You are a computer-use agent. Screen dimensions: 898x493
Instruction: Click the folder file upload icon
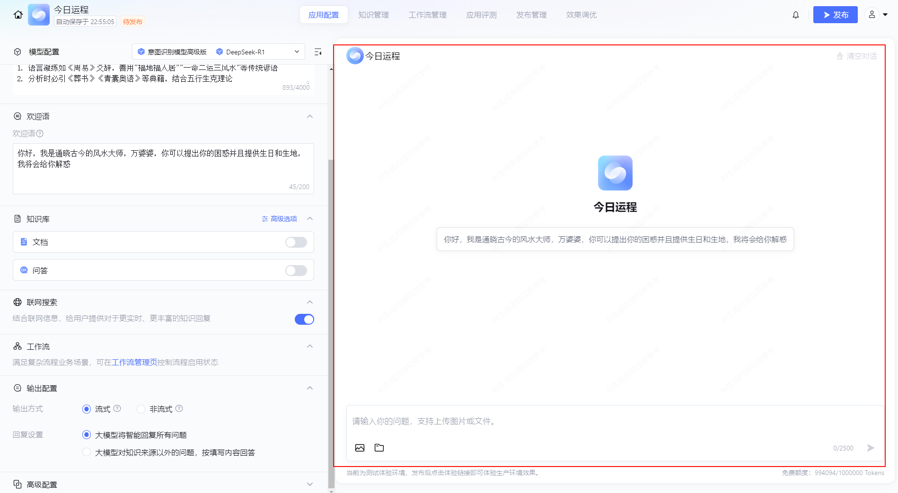[379, 448]
